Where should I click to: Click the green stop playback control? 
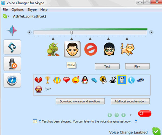[x=123, y=115]
